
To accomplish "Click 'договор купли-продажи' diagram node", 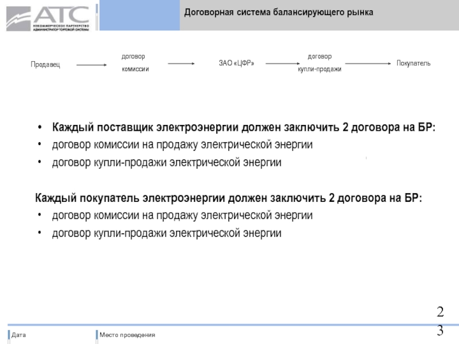I will [320, 62].
